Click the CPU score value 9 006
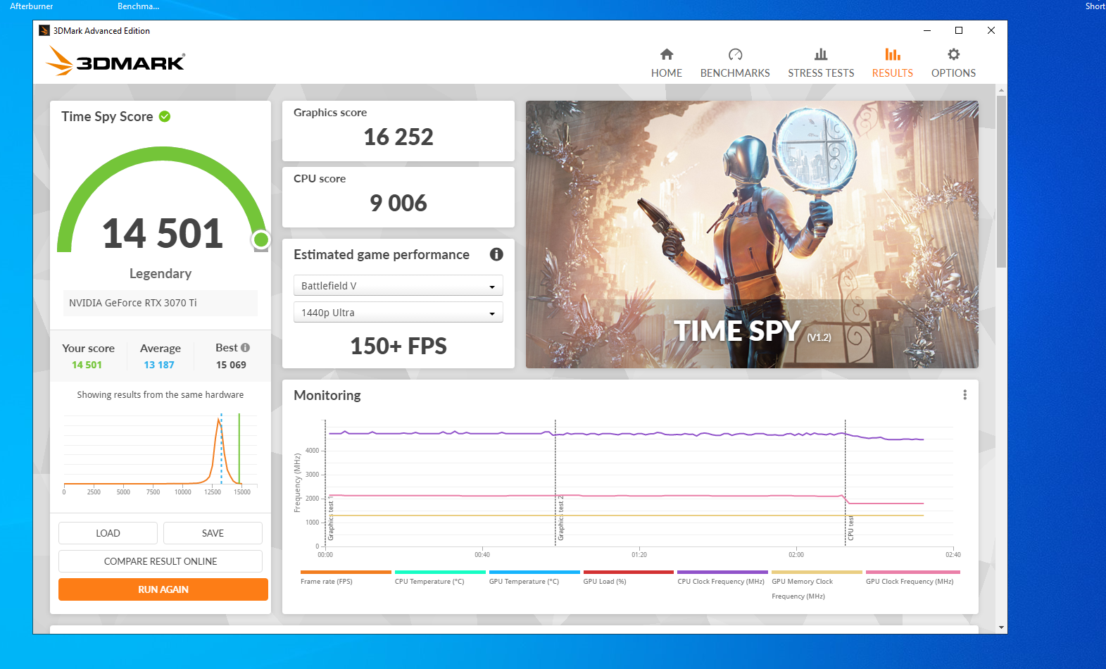Viewport: 1106px width, 669px height. click(398, 203)
